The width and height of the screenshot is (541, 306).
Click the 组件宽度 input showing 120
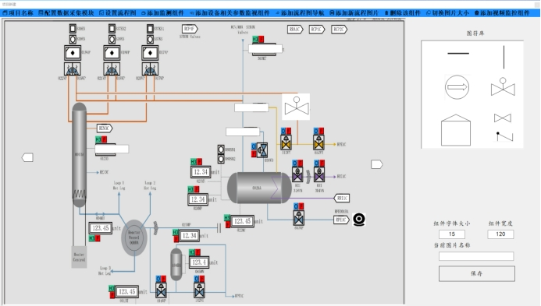[x=500, y=234]
